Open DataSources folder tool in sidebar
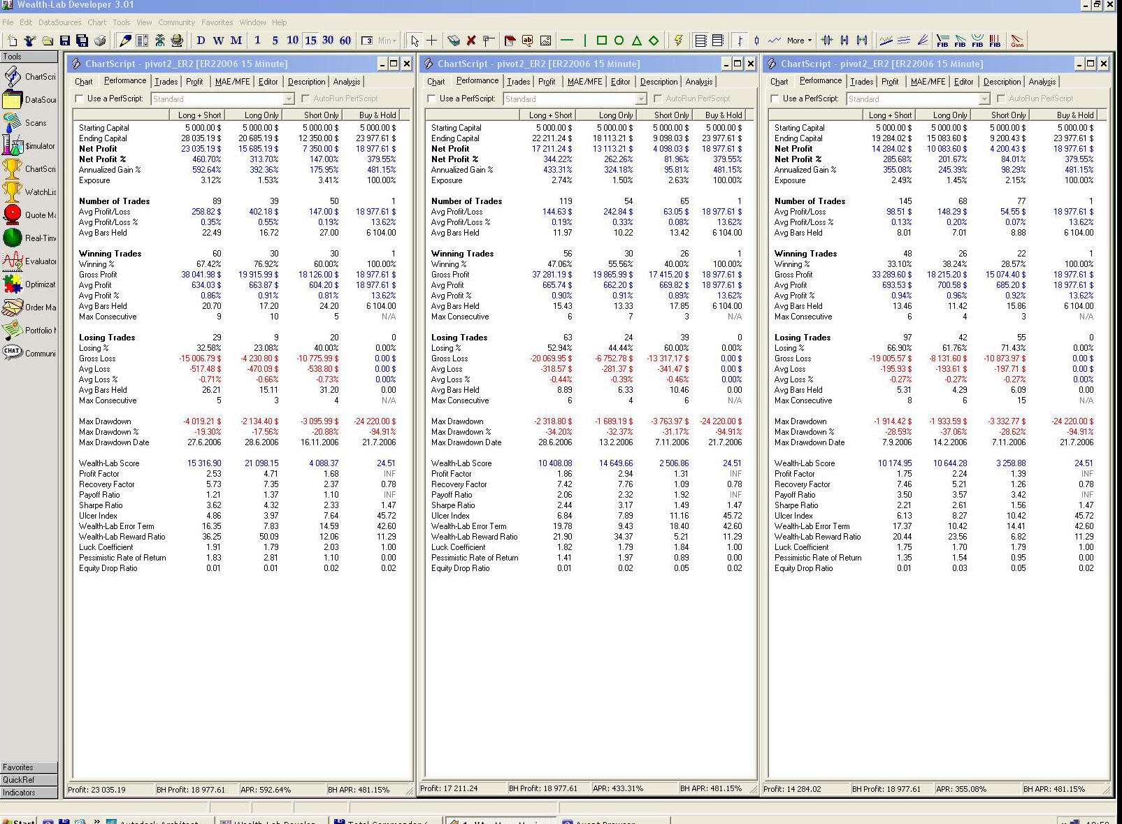 pos(29,99)
